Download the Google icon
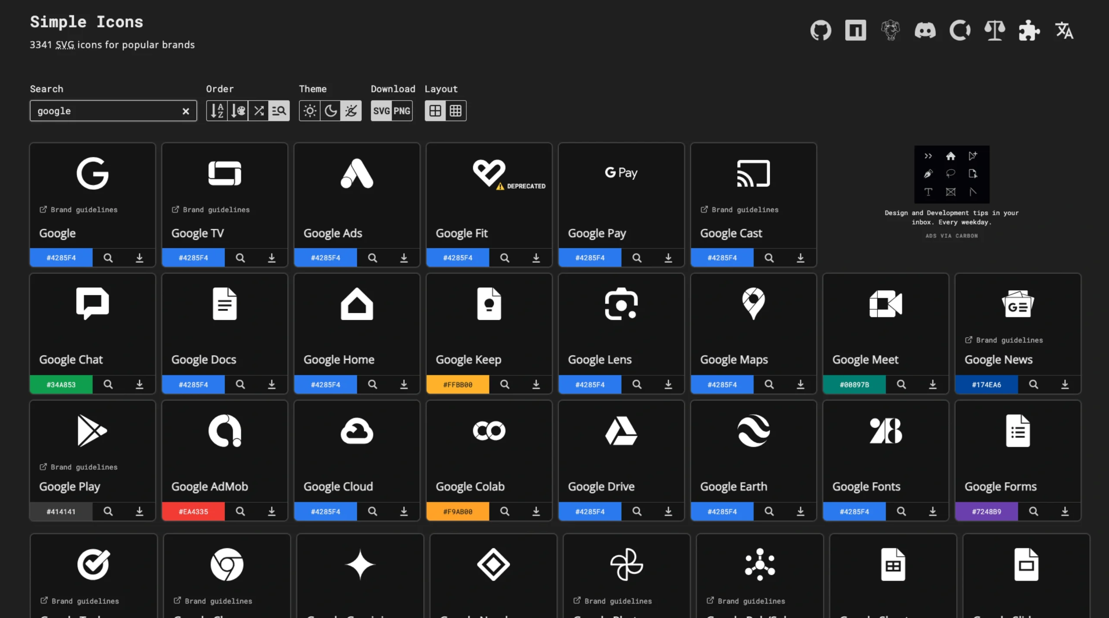Image resolution: width=1109 pixels, height=618 pixels. click(139, 258)
